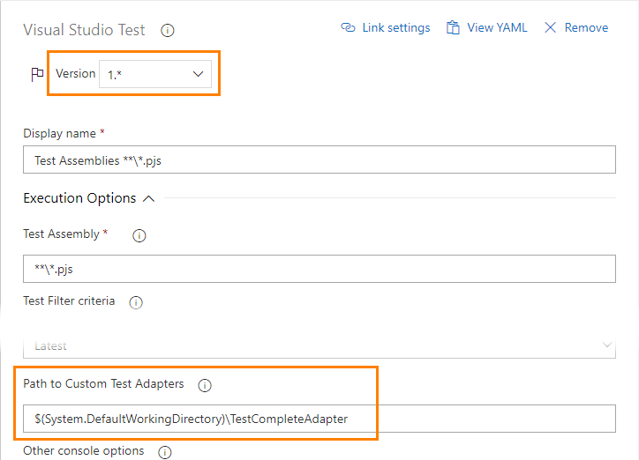
Task: Open Link settings
Action: point(395,28)
